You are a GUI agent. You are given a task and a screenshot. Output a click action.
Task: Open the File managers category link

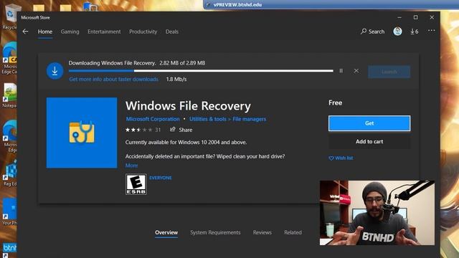pos(249,119)
